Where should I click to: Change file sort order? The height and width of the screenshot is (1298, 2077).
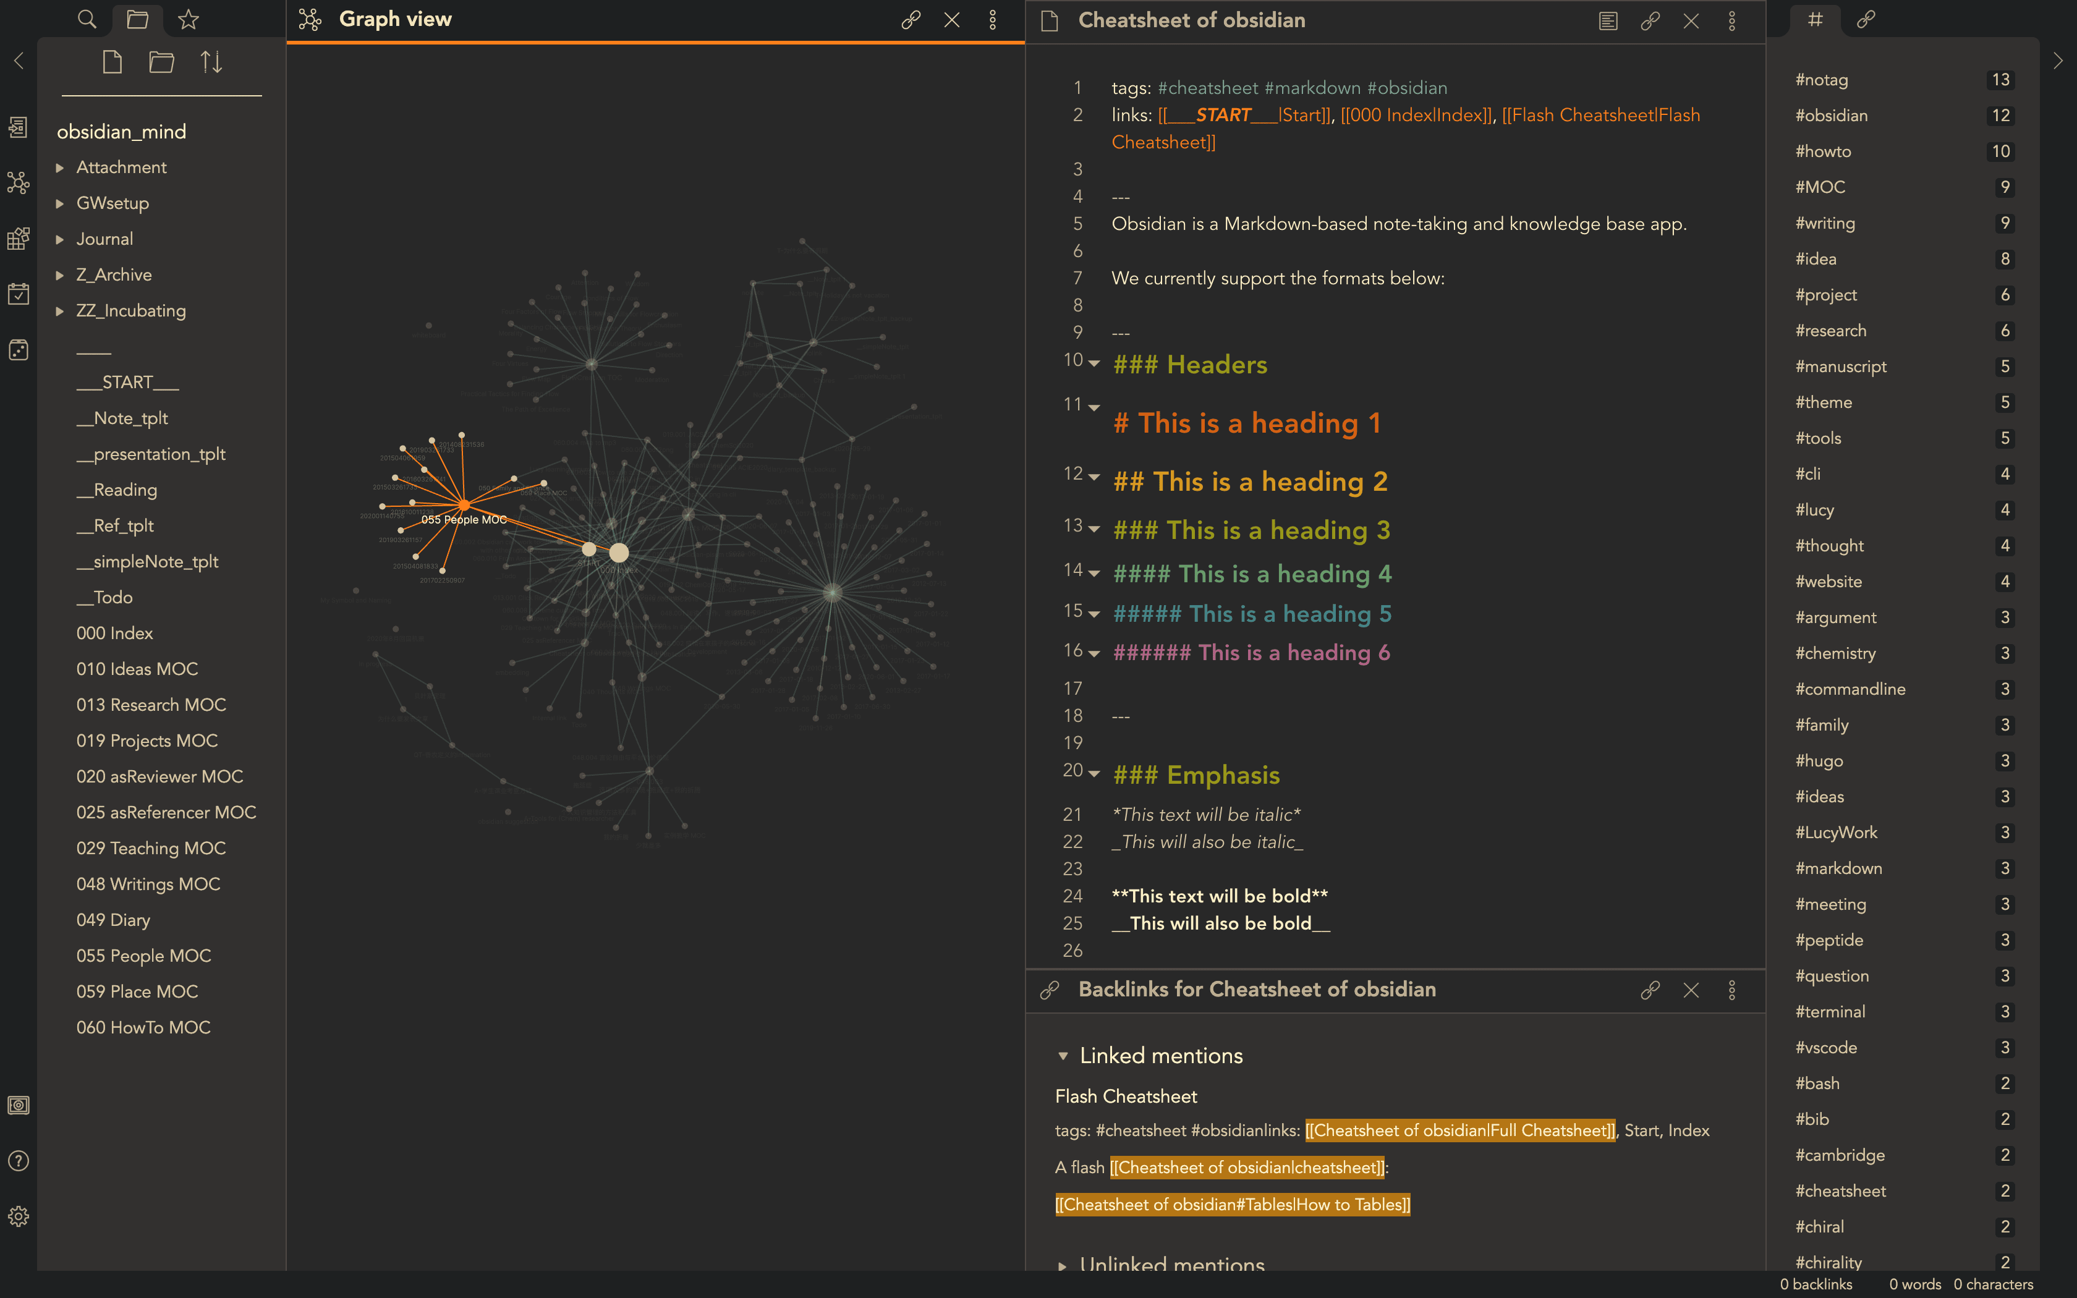[211, 62]
